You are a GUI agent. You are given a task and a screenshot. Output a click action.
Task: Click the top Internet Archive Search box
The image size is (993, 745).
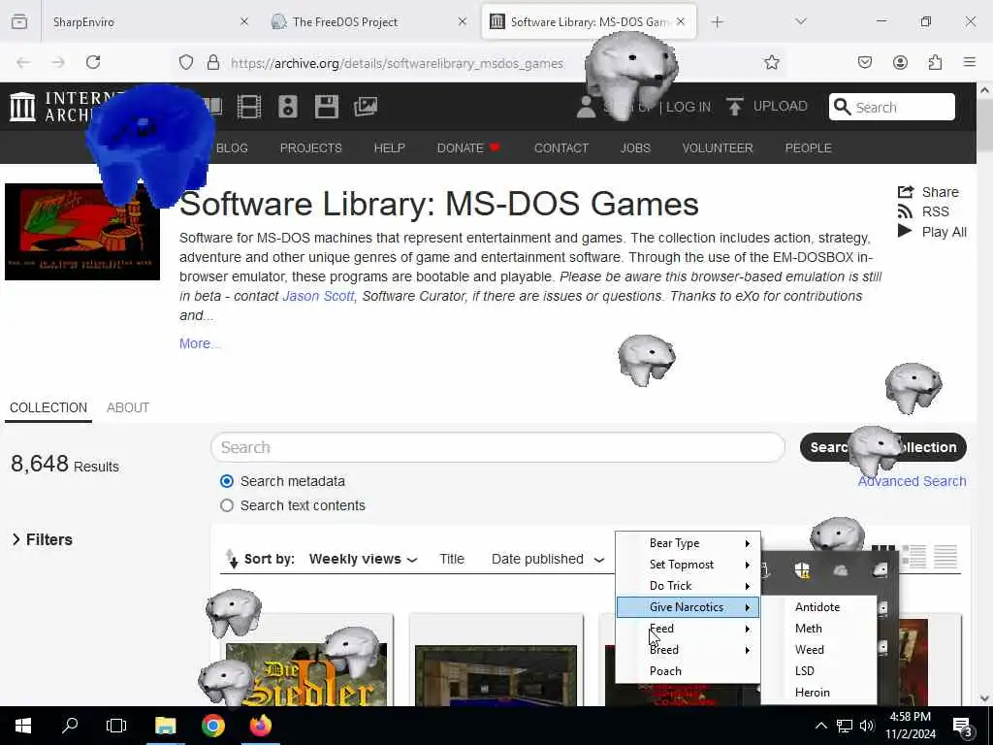pos(892,107)
